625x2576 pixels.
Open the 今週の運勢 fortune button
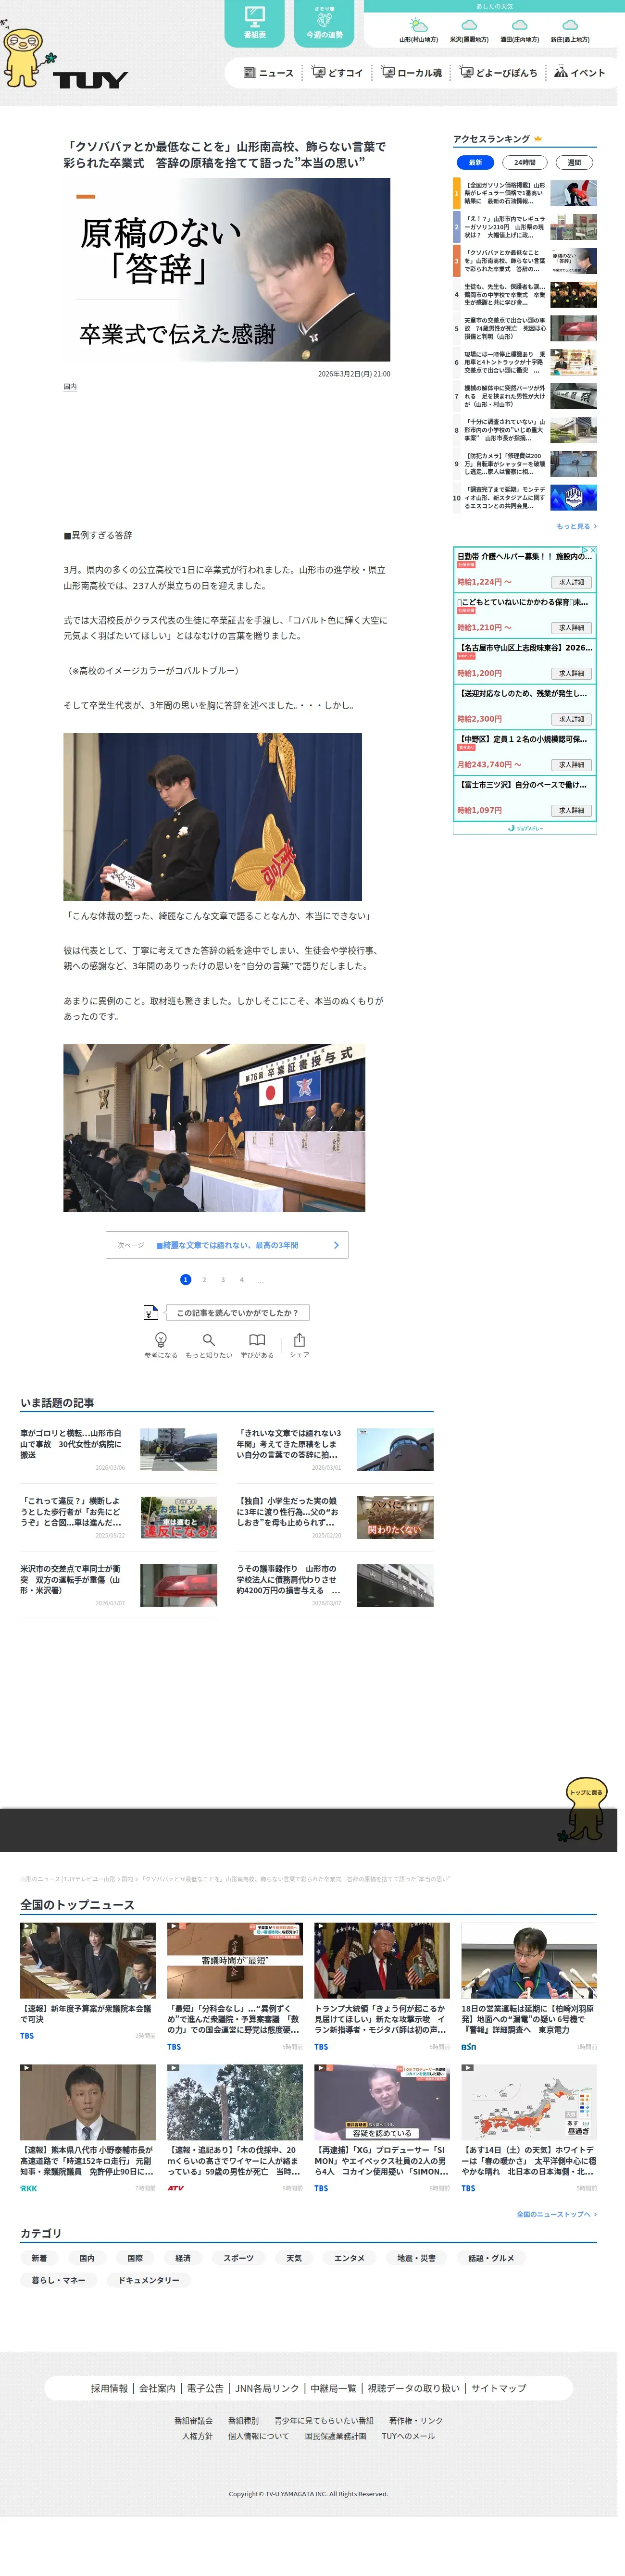point(324,24)
